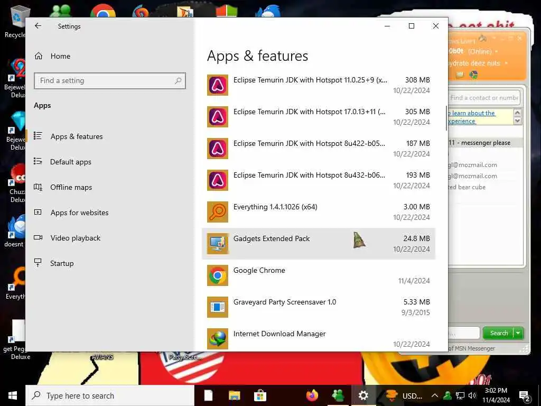Open Search dropdown arrow in MSN Messenger
The image size is (541, 406).
[518, 333]
